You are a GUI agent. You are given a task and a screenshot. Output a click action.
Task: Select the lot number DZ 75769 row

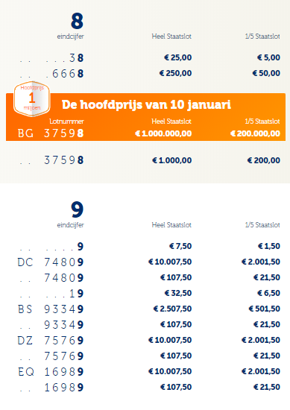click(149, 340)
